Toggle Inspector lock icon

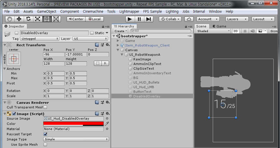(103, 27)
